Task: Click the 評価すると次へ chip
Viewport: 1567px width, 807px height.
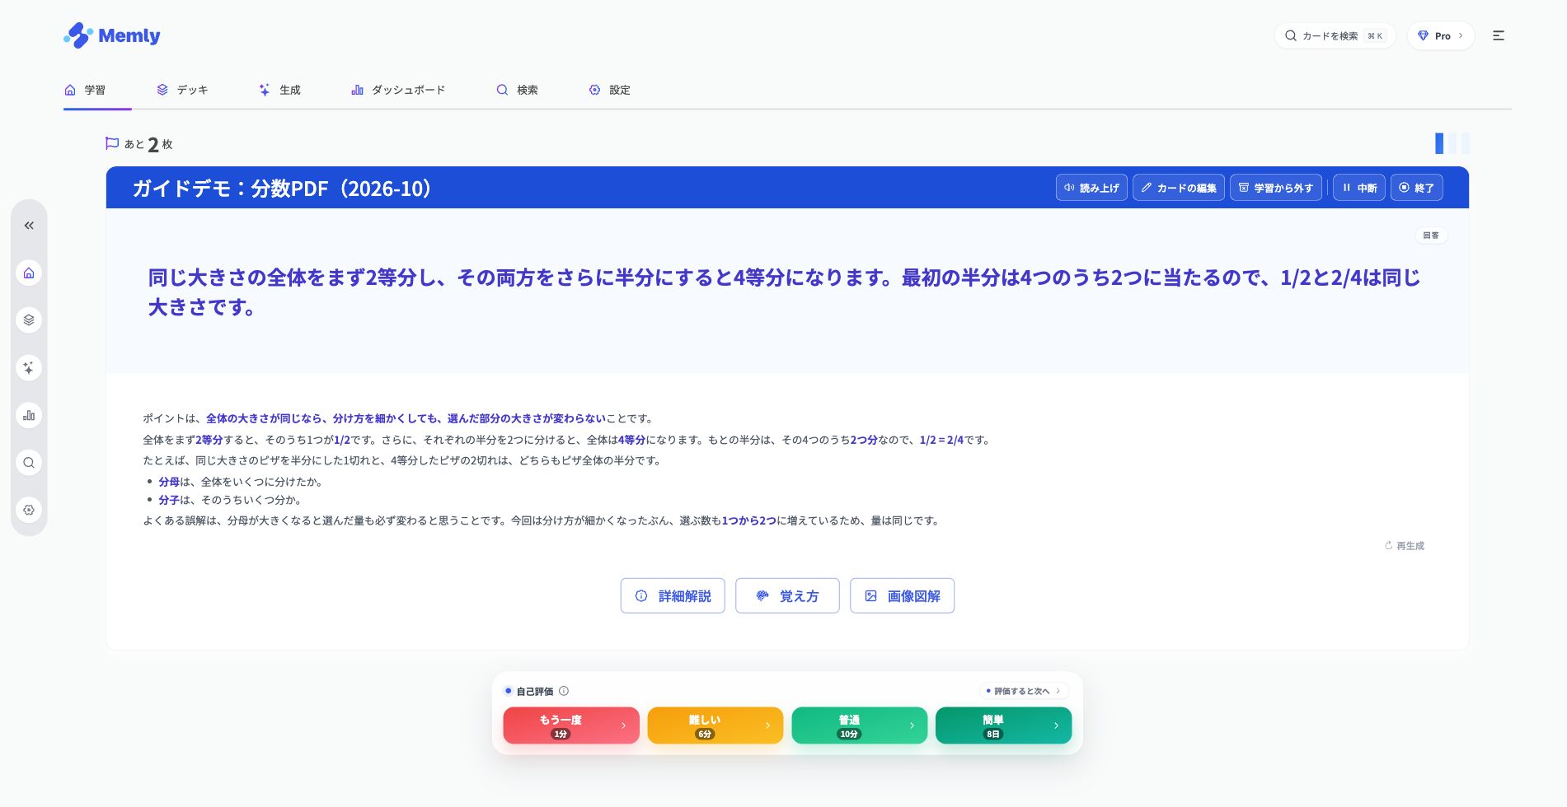Action: click(1024, 691)
